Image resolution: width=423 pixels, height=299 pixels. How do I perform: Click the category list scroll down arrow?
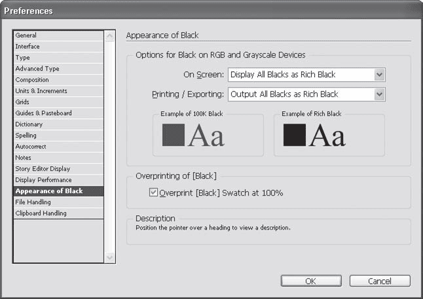pyautogui.click(x=110, y=257)
